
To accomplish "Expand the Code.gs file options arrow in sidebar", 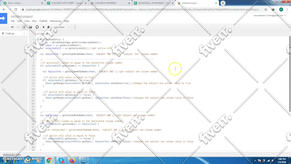I will tap(24, 33).
